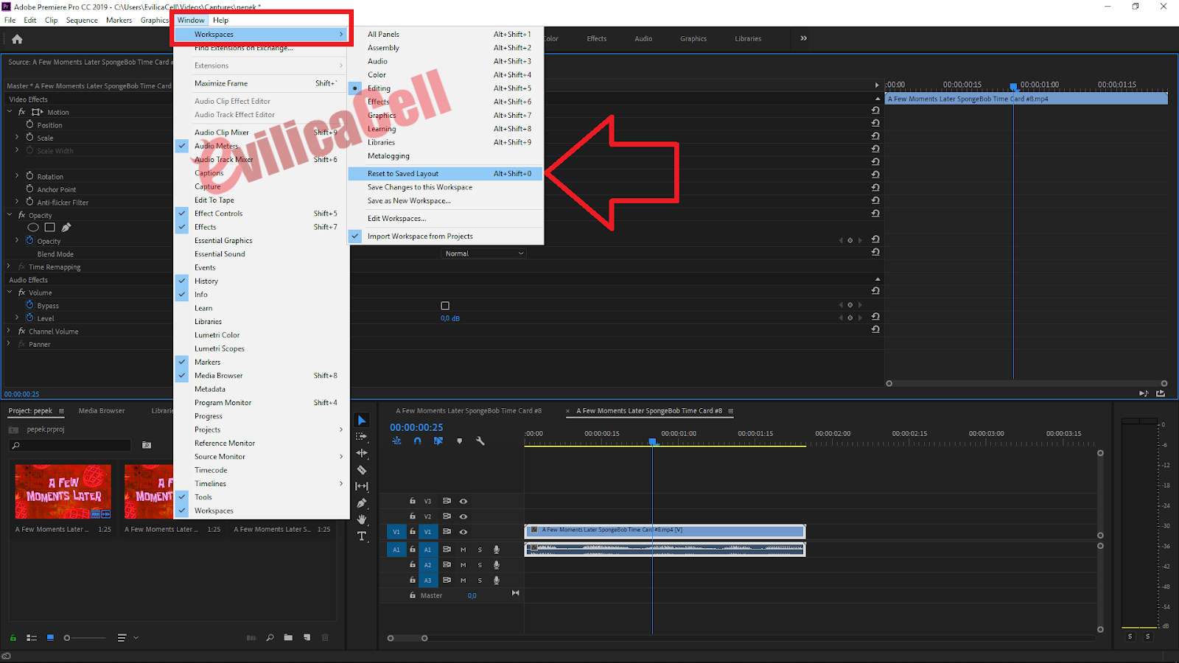Use free draw bezier mask pen
Screen dimensions: 1179x663
[66, 228]
